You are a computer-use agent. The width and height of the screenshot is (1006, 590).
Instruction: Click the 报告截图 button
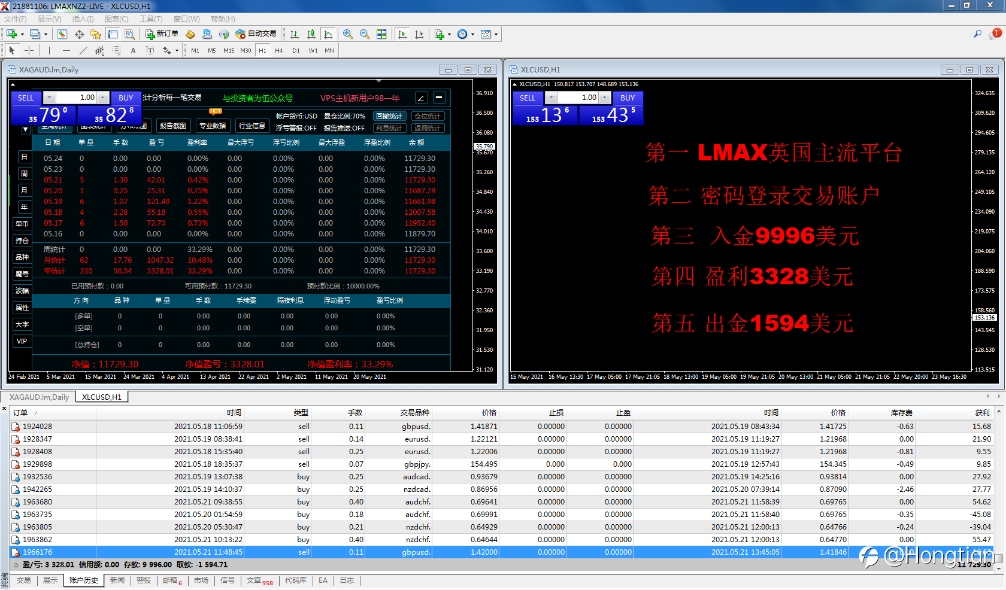click(173, 126)
